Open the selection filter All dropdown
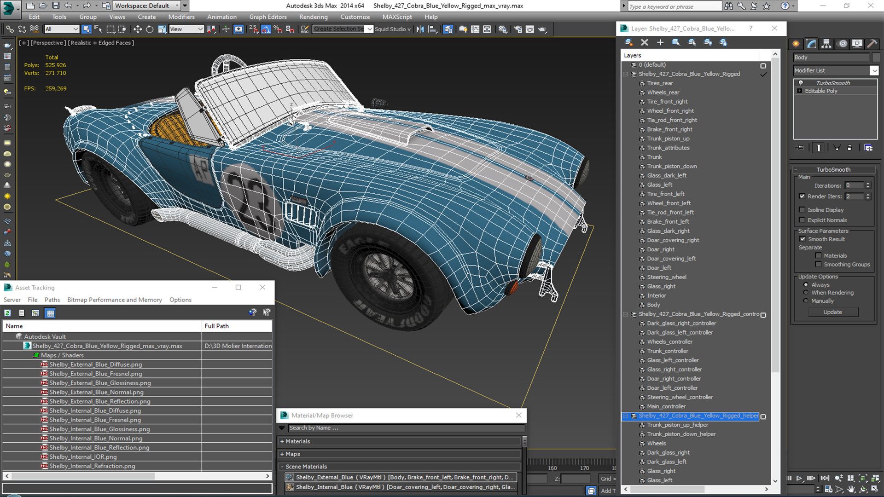The width and height of the screenshot is (884, 497). click(62, 29)
